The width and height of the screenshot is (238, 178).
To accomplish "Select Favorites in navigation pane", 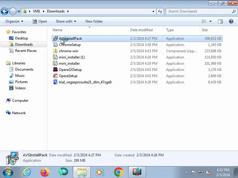I will click(19, 32).
